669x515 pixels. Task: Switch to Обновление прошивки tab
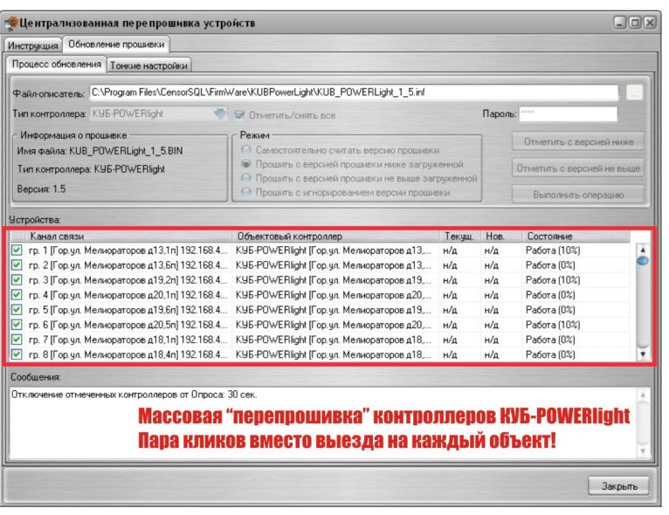(116, 45)
